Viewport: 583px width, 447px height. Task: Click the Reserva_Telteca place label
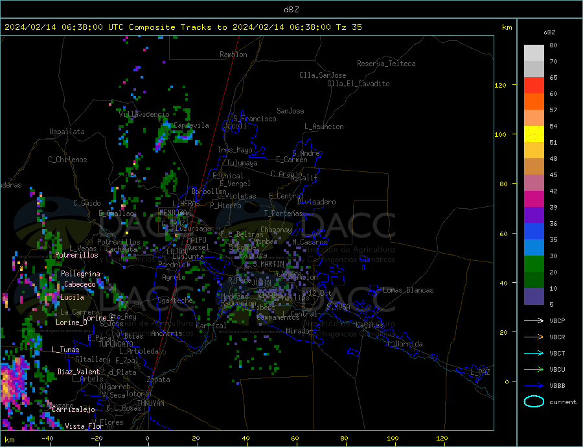[x=386, y=64]
